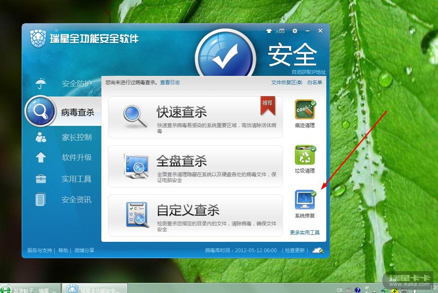The height and width of the screenshot is (293, 438).
Task: Start 自定义查杀 custom scan
Action: click(x=195, y=215)
